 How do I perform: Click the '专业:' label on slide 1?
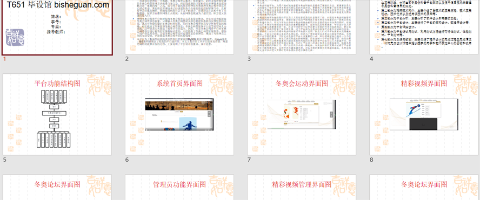[x=56, y=27]
